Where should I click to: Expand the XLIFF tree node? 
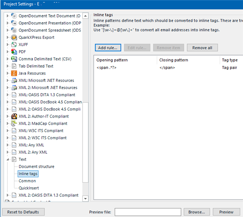coord(7,44)
